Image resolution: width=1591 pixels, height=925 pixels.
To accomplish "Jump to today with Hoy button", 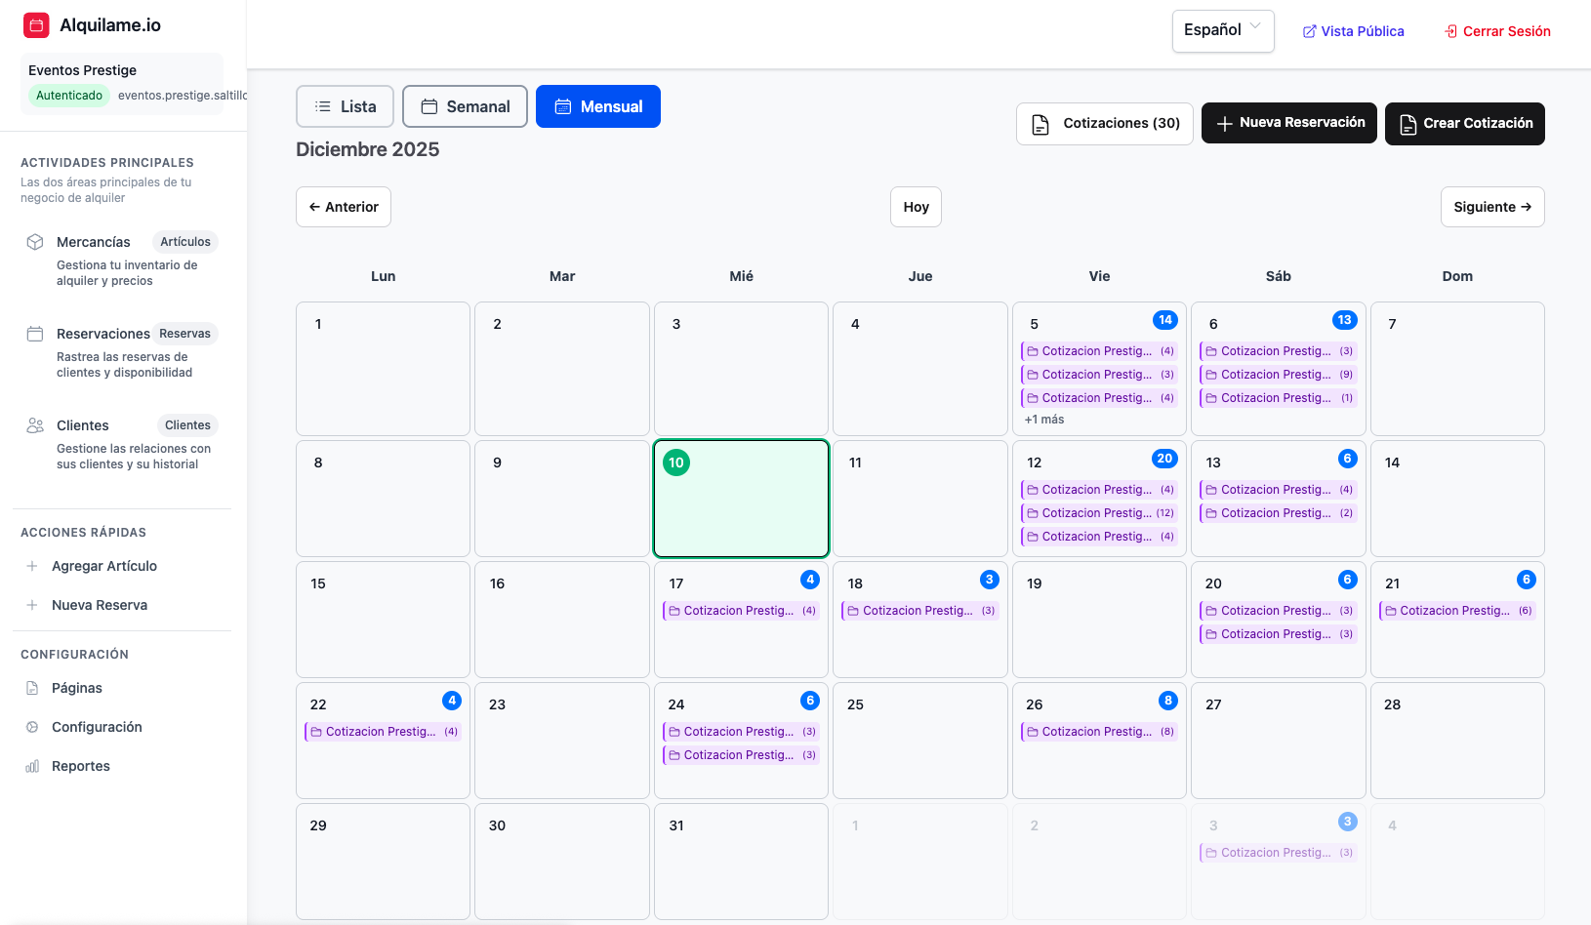I will [916, 207].
